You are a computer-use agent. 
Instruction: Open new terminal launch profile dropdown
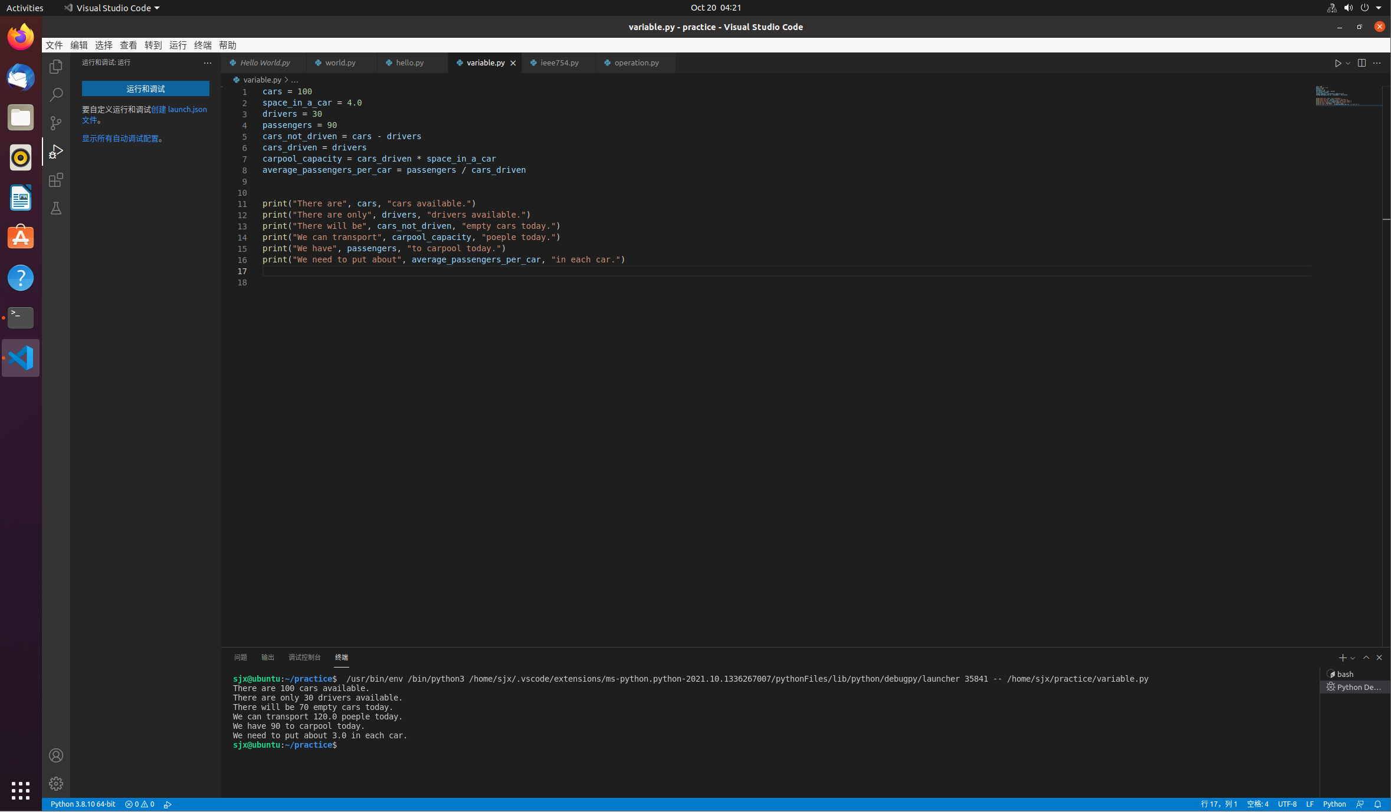tap(1353, 658)
